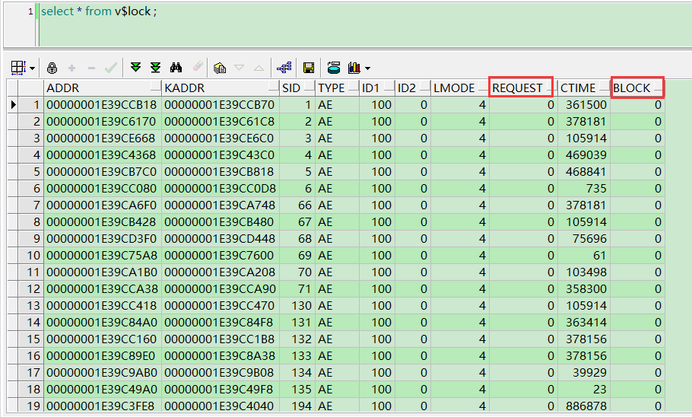This screenshot has width=692, height=417.
Task: Click the lock edit data icon
Action: click(52, 68)
